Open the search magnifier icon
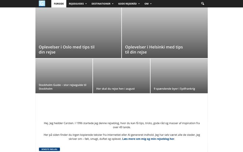 202,3
